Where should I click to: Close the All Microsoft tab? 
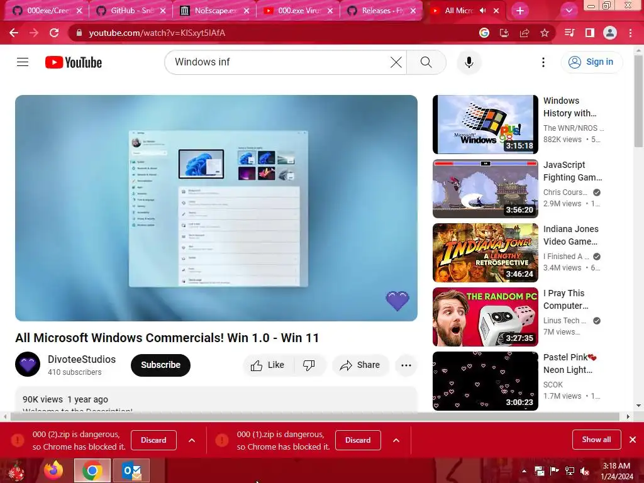point(496,11)
